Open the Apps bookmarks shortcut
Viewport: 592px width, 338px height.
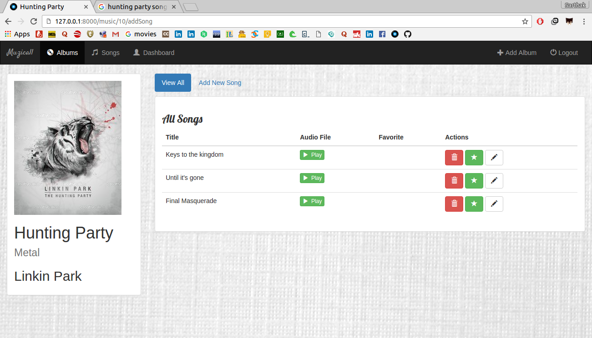[17, 34]
